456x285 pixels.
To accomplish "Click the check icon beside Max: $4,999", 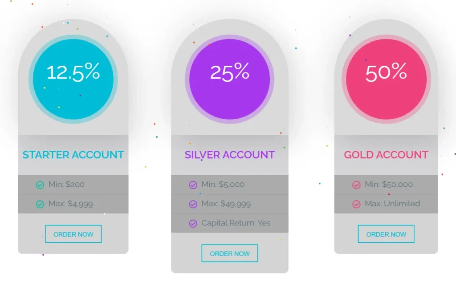I will pyautogui.click(x=40, y=204).
